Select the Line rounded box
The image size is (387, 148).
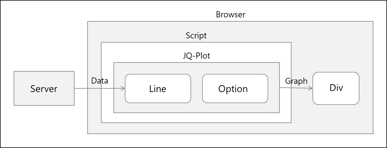158,88
